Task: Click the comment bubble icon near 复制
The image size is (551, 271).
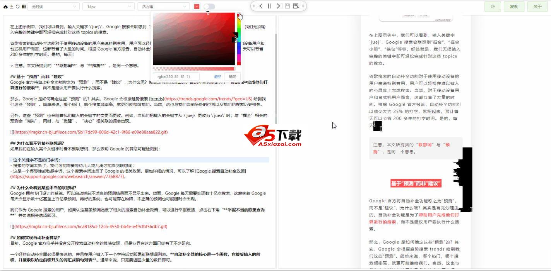Action: 492,6
